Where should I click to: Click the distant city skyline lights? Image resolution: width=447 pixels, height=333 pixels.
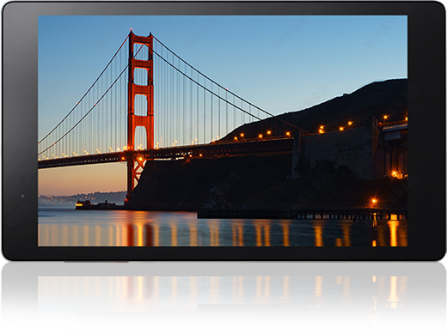click(82, 197)
